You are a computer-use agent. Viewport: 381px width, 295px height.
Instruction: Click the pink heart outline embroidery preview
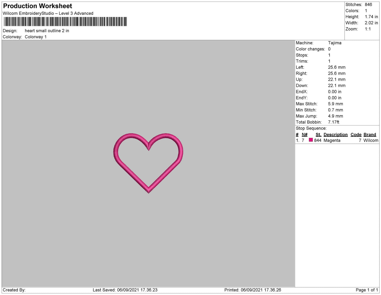[x=148, y=163]
